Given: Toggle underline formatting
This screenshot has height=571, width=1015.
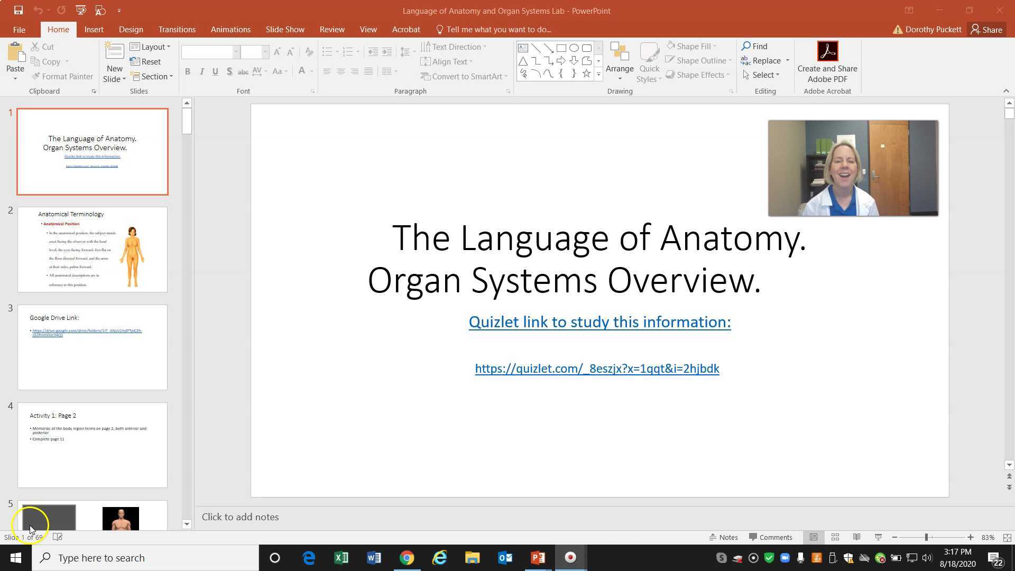Looking at the screenshot, I should tap(215, 71).
